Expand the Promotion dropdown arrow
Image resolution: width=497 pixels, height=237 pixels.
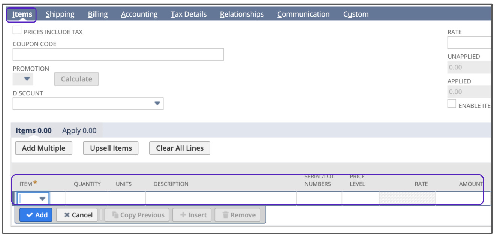27,79
